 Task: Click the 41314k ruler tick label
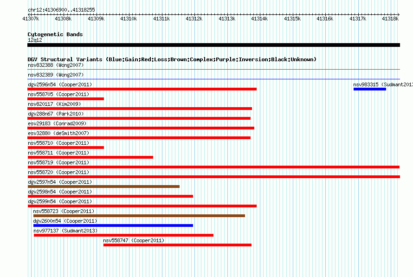tap(259, 19)
